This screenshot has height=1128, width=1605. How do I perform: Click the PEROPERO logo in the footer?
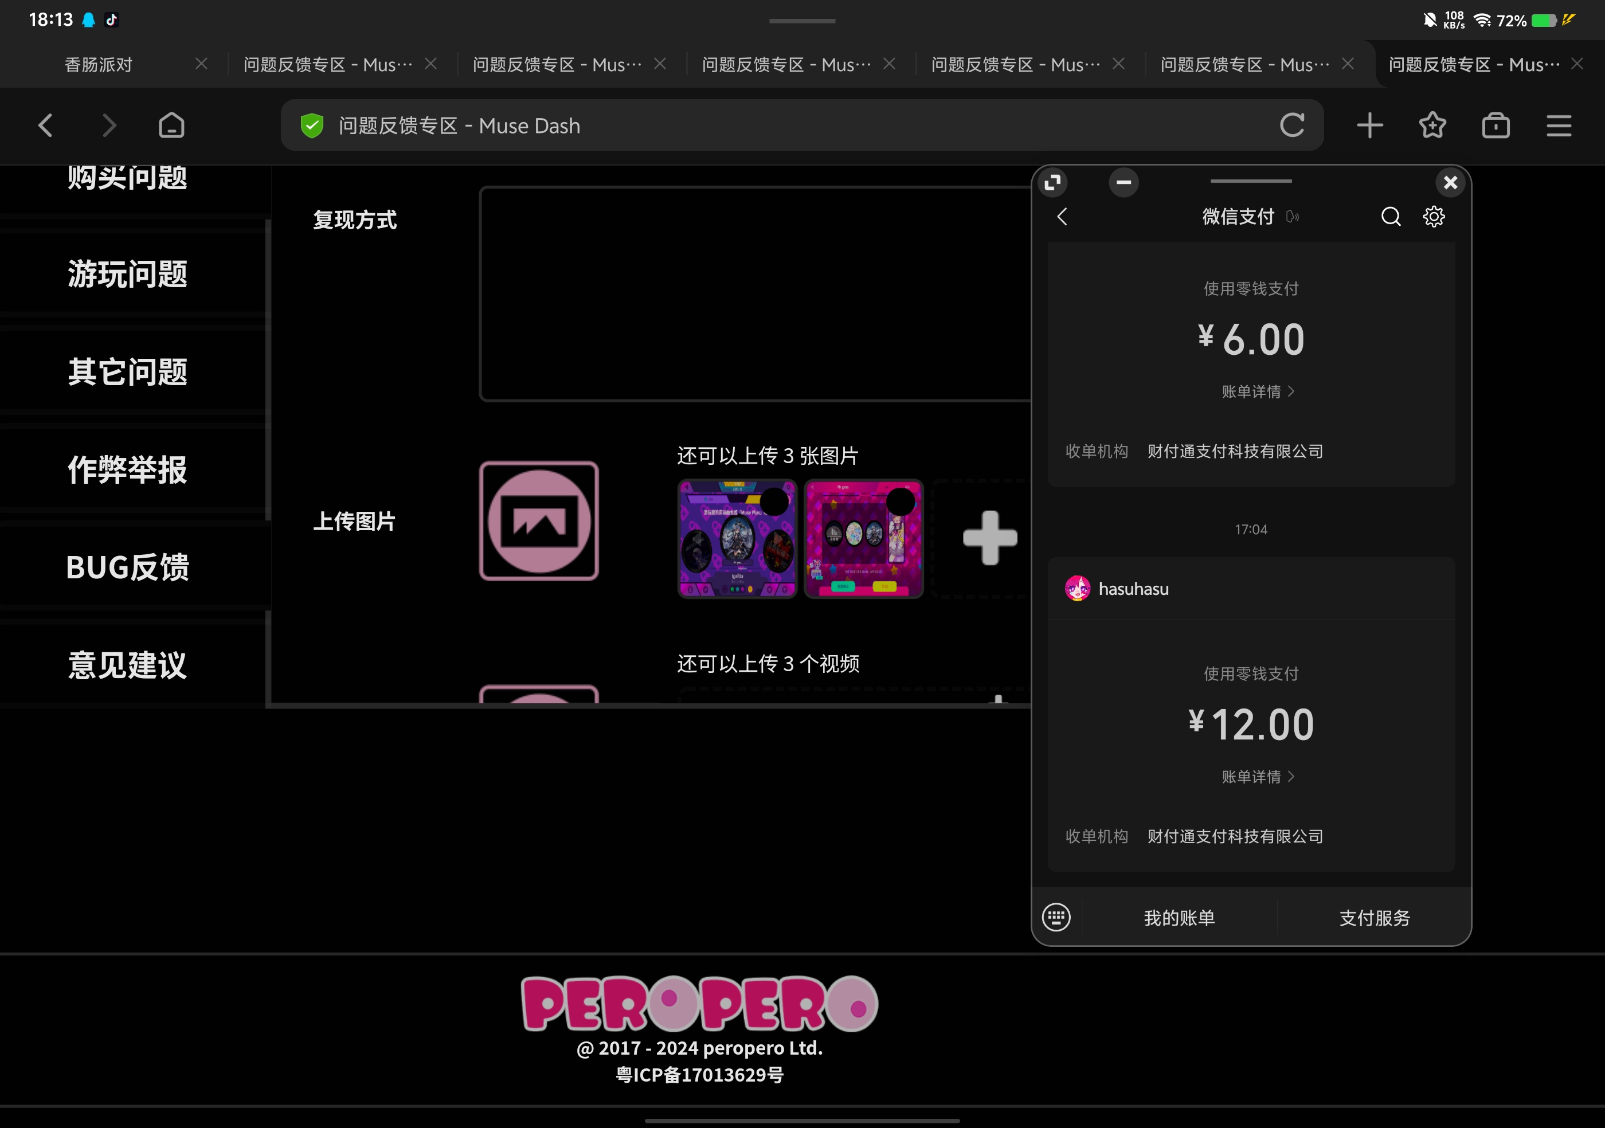click(699, 1004)
